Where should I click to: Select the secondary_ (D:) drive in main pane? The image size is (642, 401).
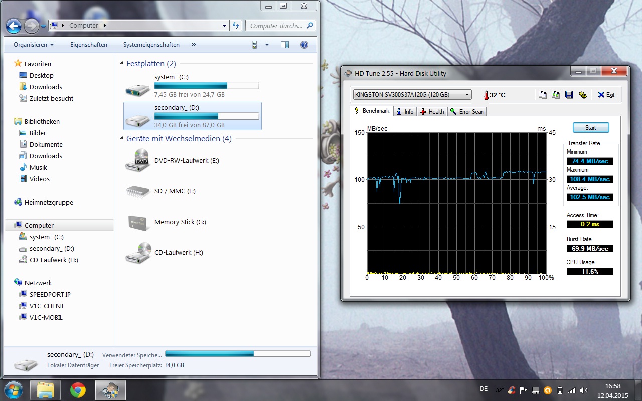pos(193,116)
